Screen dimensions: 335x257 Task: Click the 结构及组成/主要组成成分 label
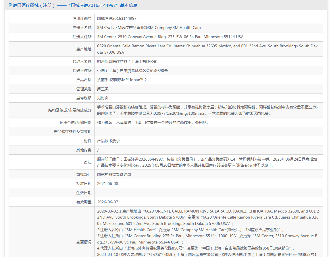tap(70, 110)
